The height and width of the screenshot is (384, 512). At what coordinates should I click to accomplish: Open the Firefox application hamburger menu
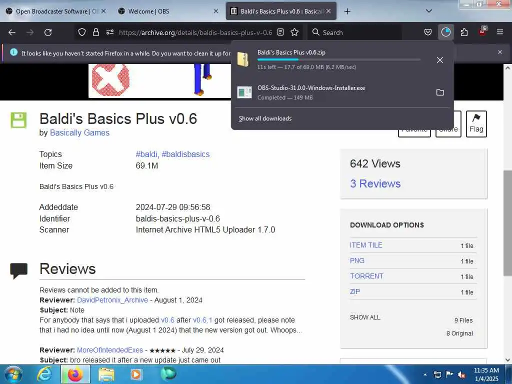[500, 32]
